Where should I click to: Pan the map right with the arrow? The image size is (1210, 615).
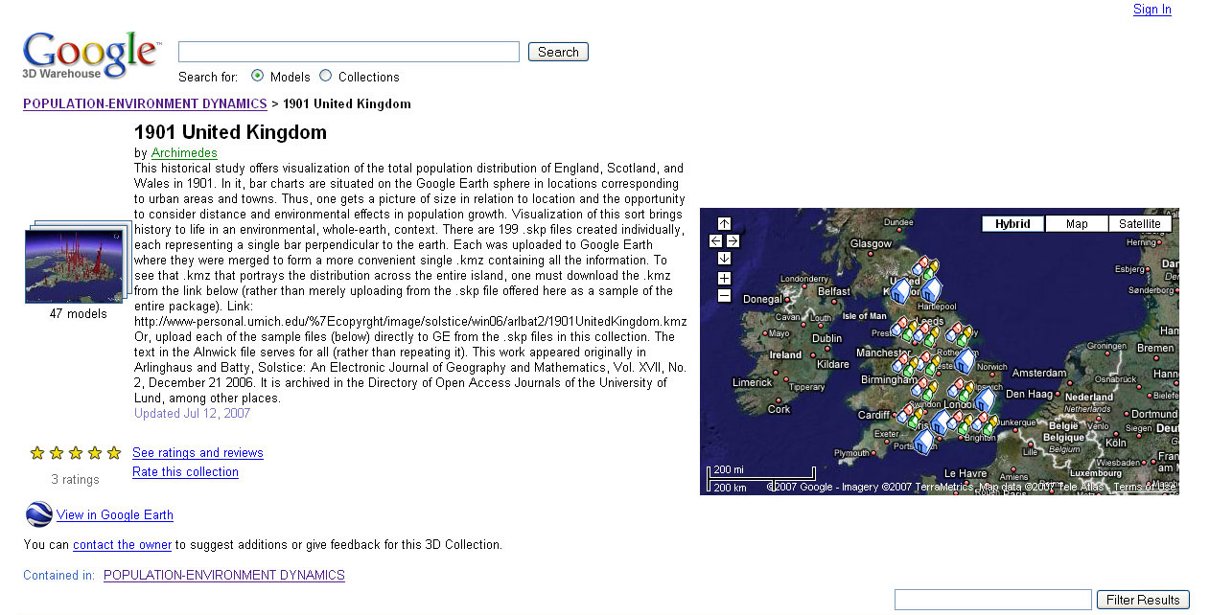click(733, 241)
